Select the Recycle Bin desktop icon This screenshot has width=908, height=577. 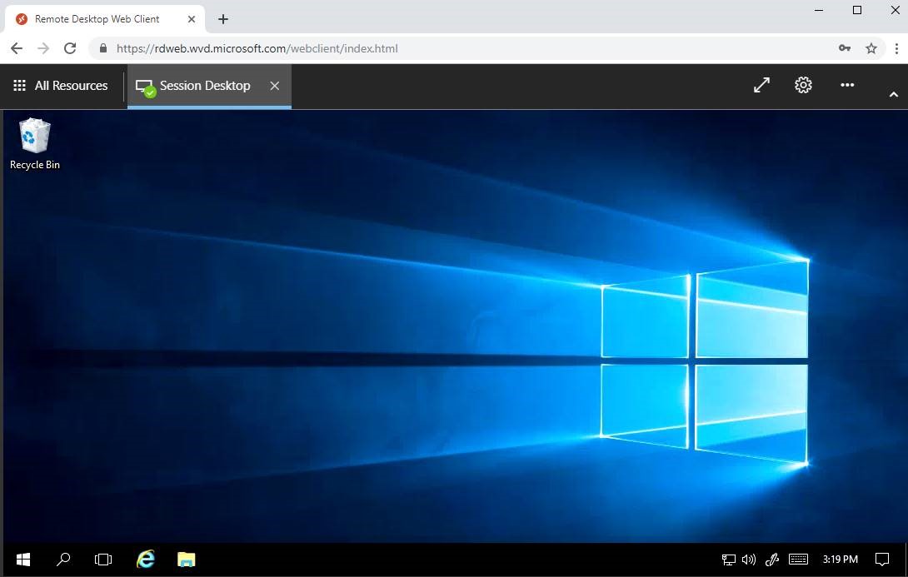tap(35, 144)
